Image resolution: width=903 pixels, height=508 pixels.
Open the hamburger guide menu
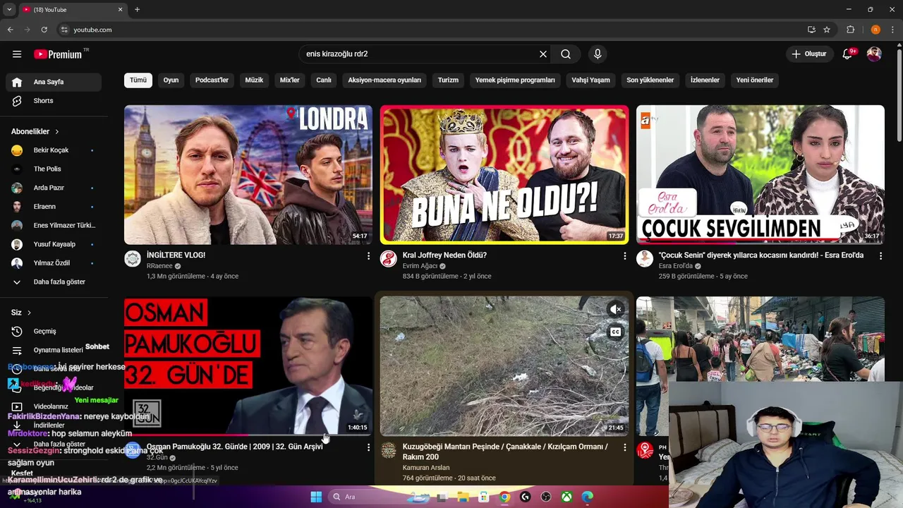tap(17, 54)
